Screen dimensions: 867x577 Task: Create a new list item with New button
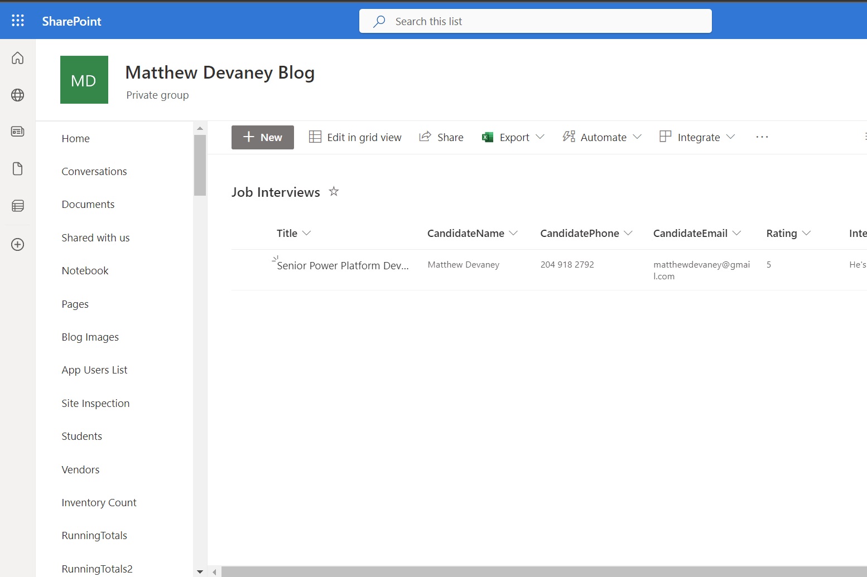[x=262, y=137]
